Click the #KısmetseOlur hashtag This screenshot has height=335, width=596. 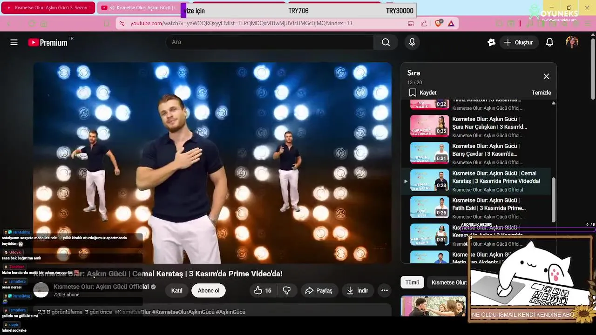point(132,312)
